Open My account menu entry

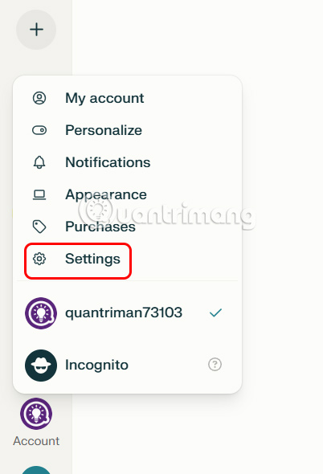coord(127,98)
